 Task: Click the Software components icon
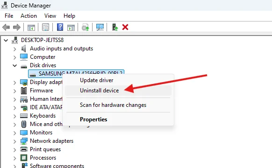[24, 165]
